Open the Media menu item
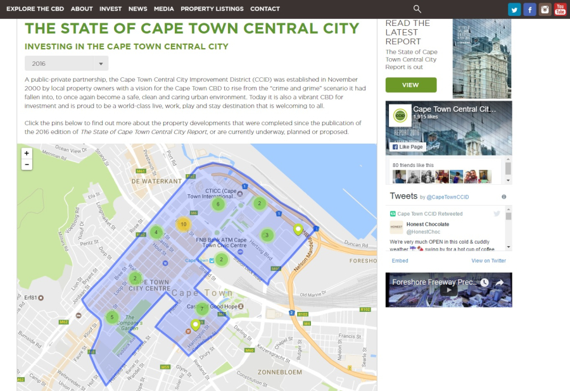 tap(164, 9)
